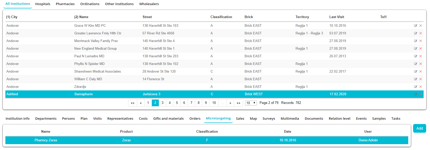Delete the Zdravlje institution row

click(x=421, y=87)
